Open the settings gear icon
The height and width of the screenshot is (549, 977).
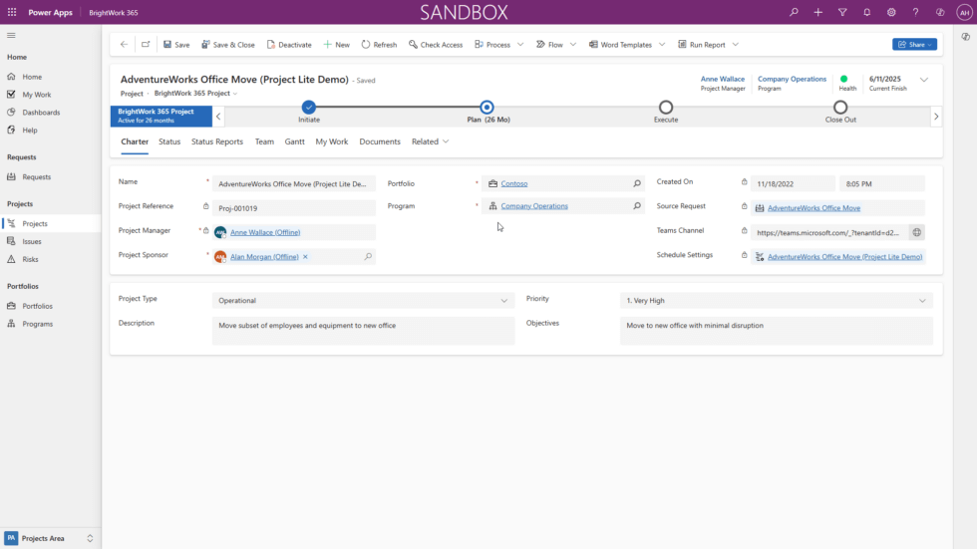coord(891,12)
